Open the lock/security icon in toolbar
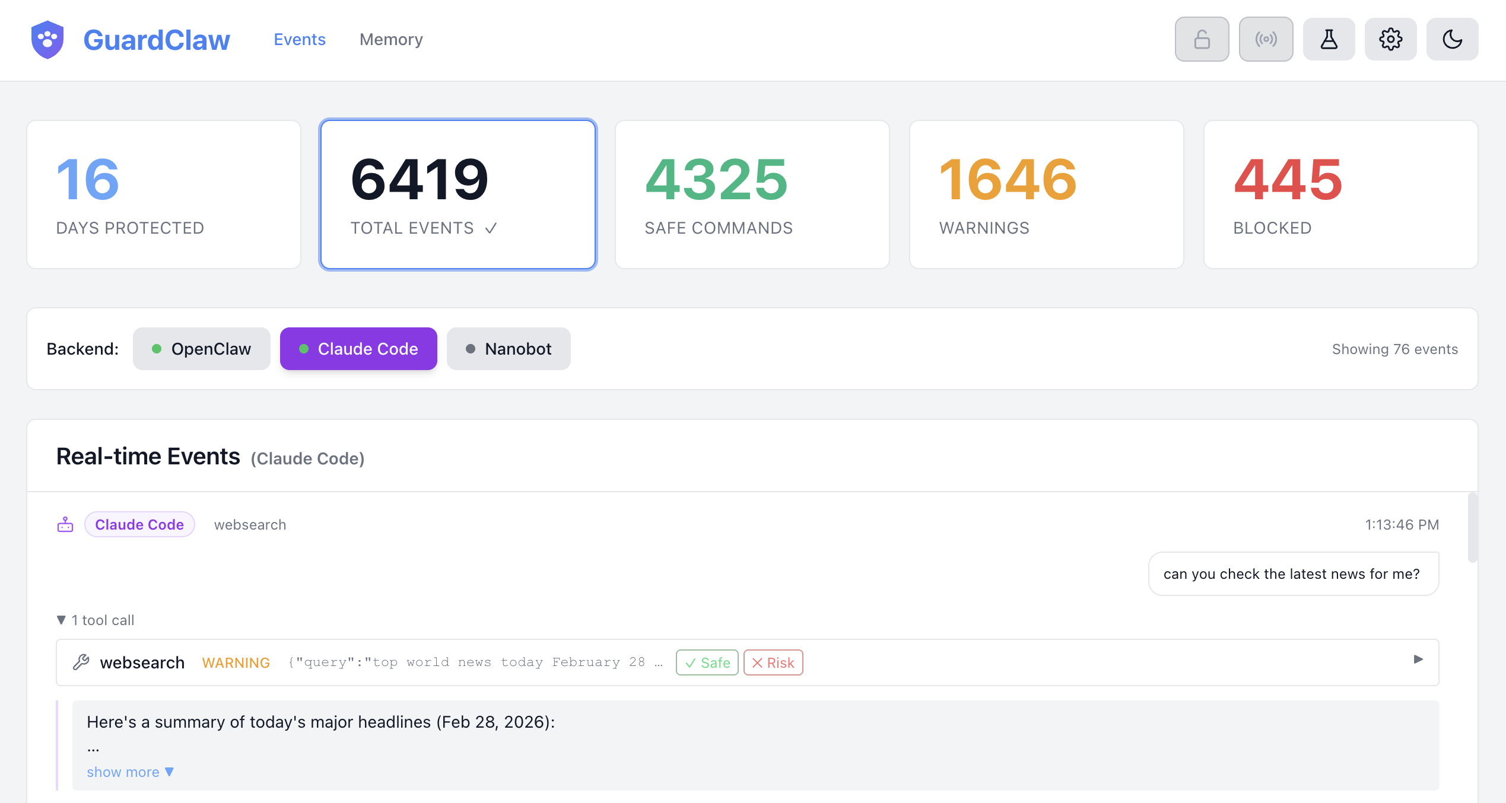The width and height of the screenshot is (1506, 803). 1202,39
